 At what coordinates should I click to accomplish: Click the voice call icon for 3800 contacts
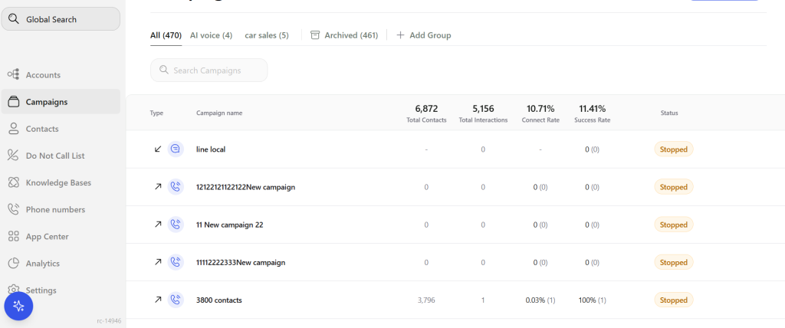tap(176, 300)
